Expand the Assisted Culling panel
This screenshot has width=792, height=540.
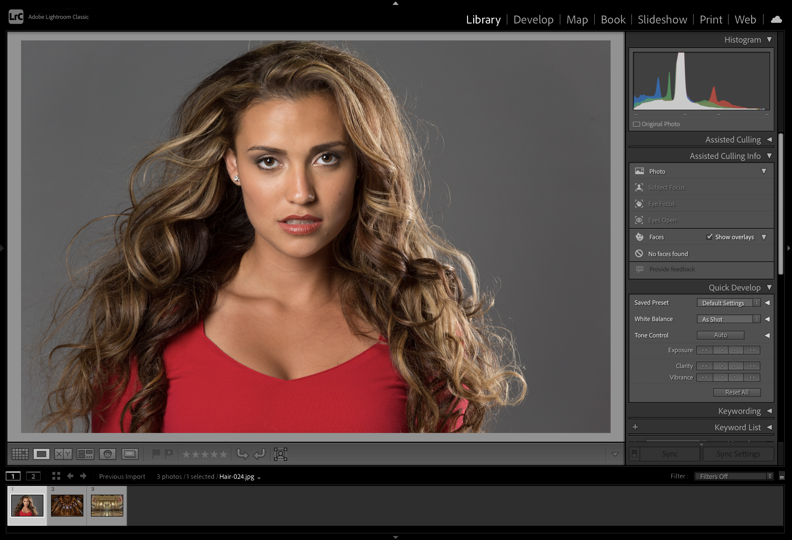[770, 140]
